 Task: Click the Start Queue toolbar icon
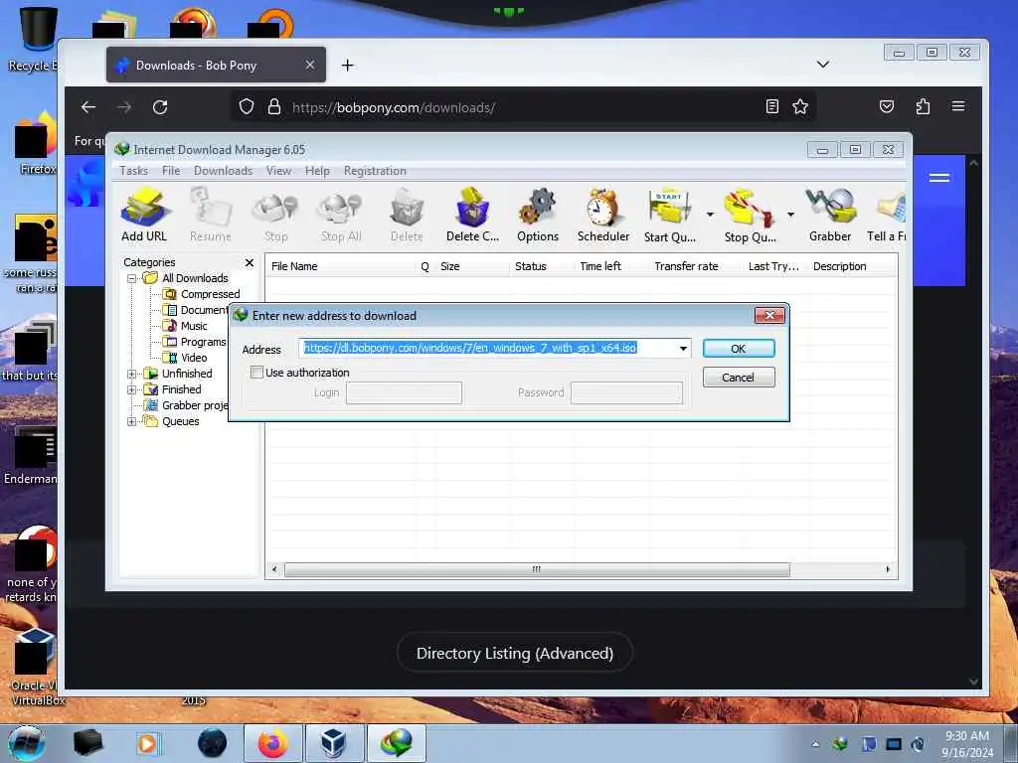coord(670,215)
